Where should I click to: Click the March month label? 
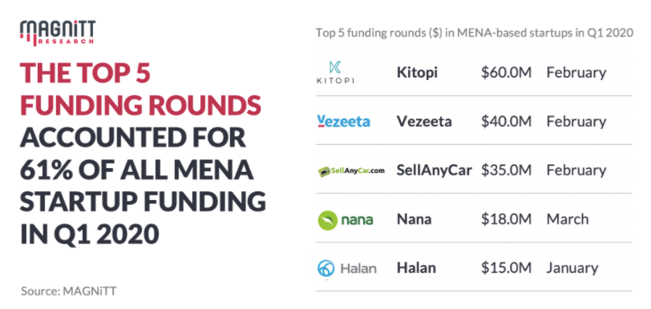coord(568,219)
